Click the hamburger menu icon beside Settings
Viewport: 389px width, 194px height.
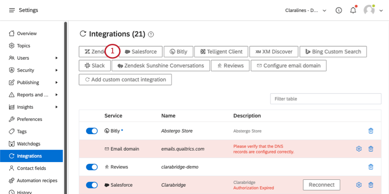click(x=12, y=10)
